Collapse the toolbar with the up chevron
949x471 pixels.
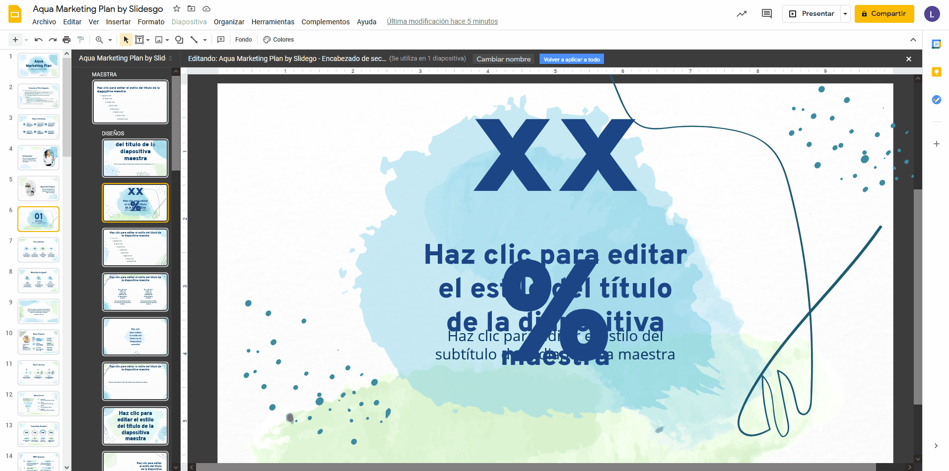[x=913, y=40]
